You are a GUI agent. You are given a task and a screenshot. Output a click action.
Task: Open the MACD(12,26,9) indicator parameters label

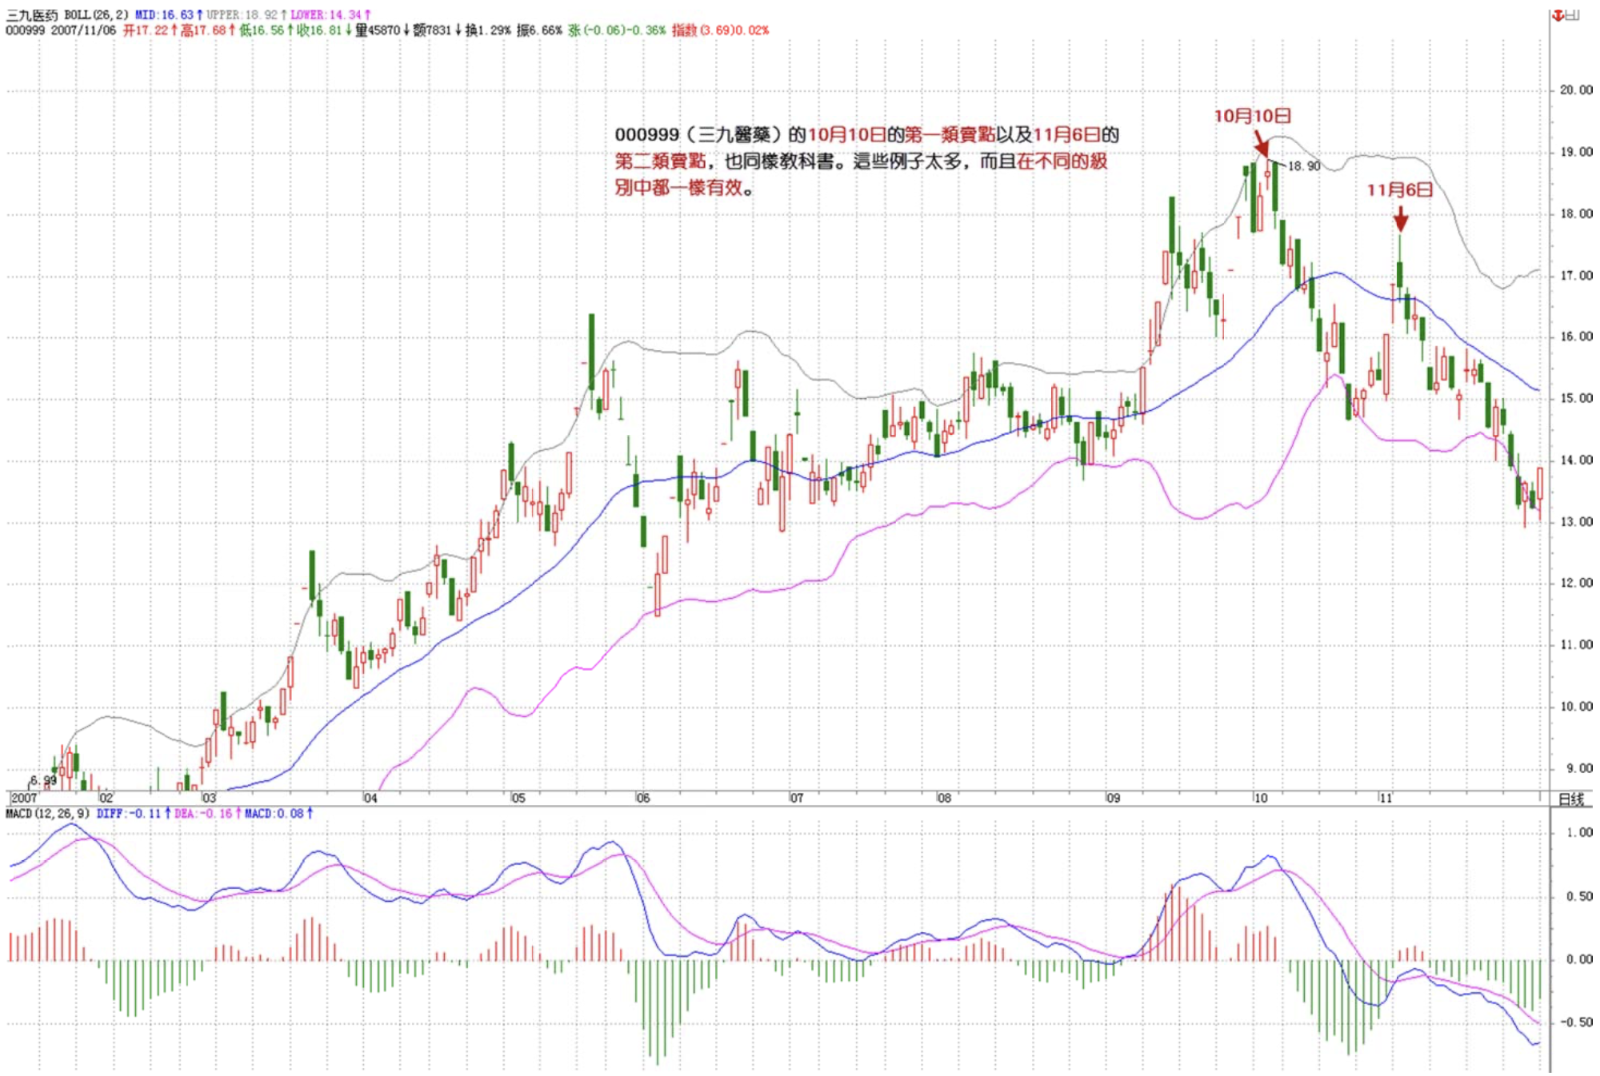point(47,814)
